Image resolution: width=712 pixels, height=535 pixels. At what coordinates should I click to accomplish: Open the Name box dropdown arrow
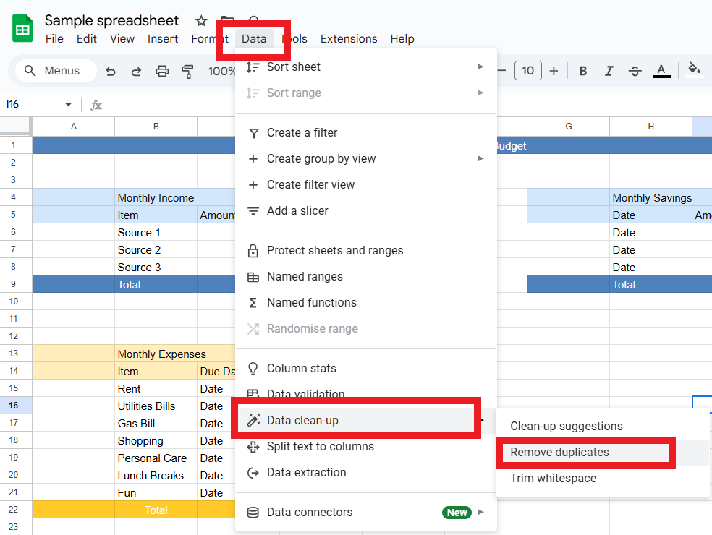(x=69, y=105)
